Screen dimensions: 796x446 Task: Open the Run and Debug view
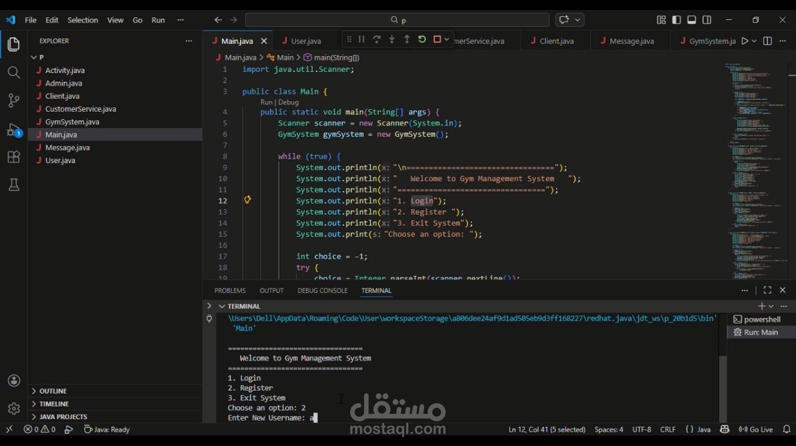(14, 130)
